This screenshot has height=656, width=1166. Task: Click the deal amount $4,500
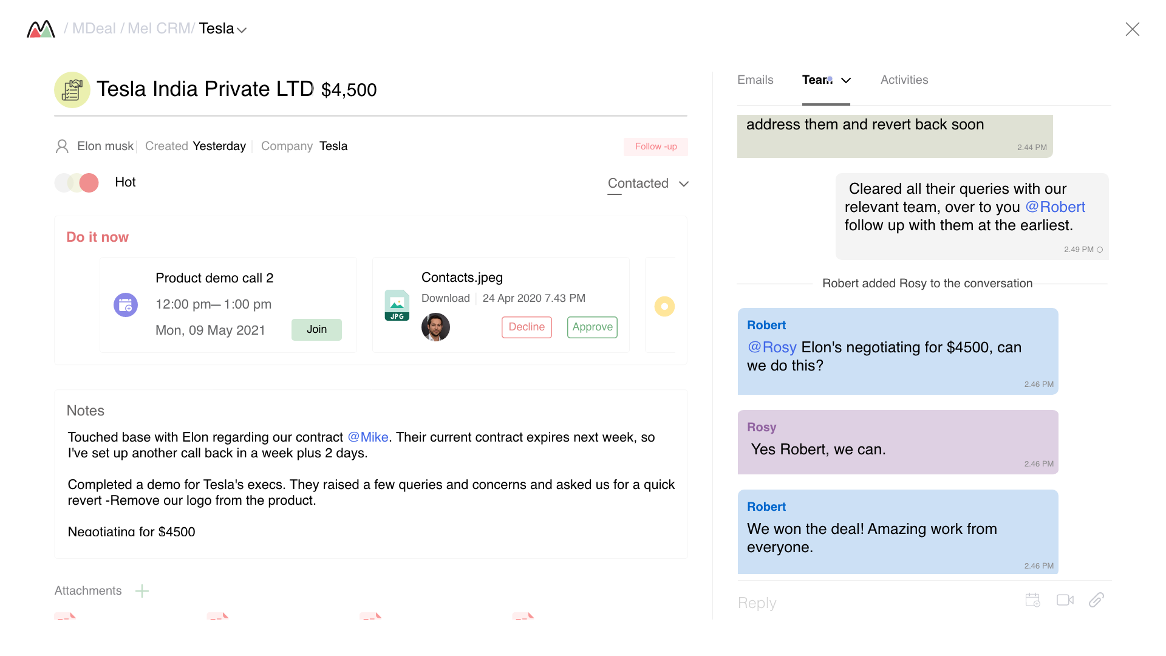point(349,90)
